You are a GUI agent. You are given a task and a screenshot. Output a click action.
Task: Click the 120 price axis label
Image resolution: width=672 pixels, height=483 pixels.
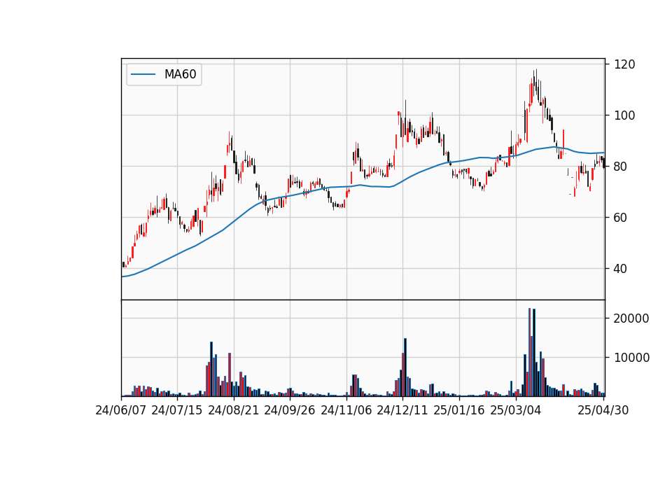pos(624,64)
